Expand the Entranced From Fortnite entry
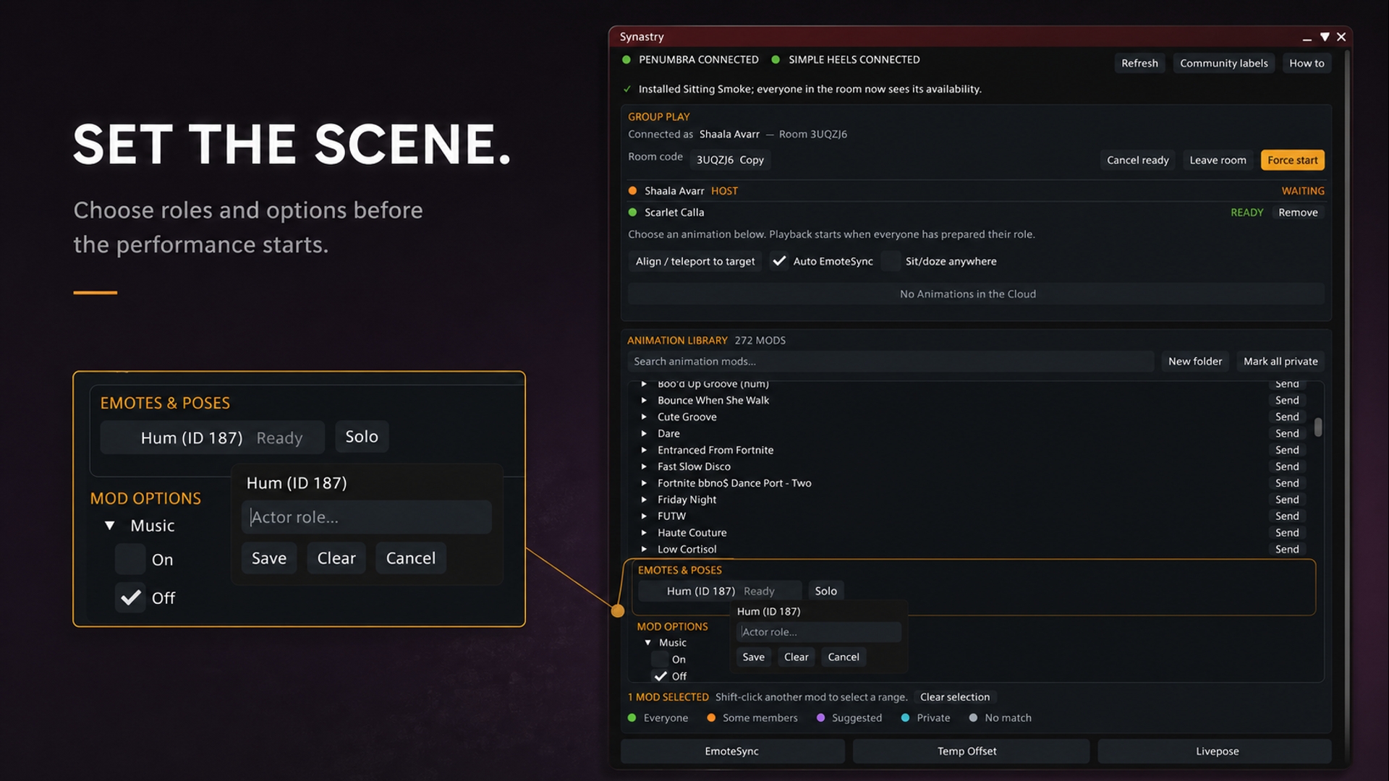The width and height of the screenshot is (1389, 781). (x=644, y=450)
